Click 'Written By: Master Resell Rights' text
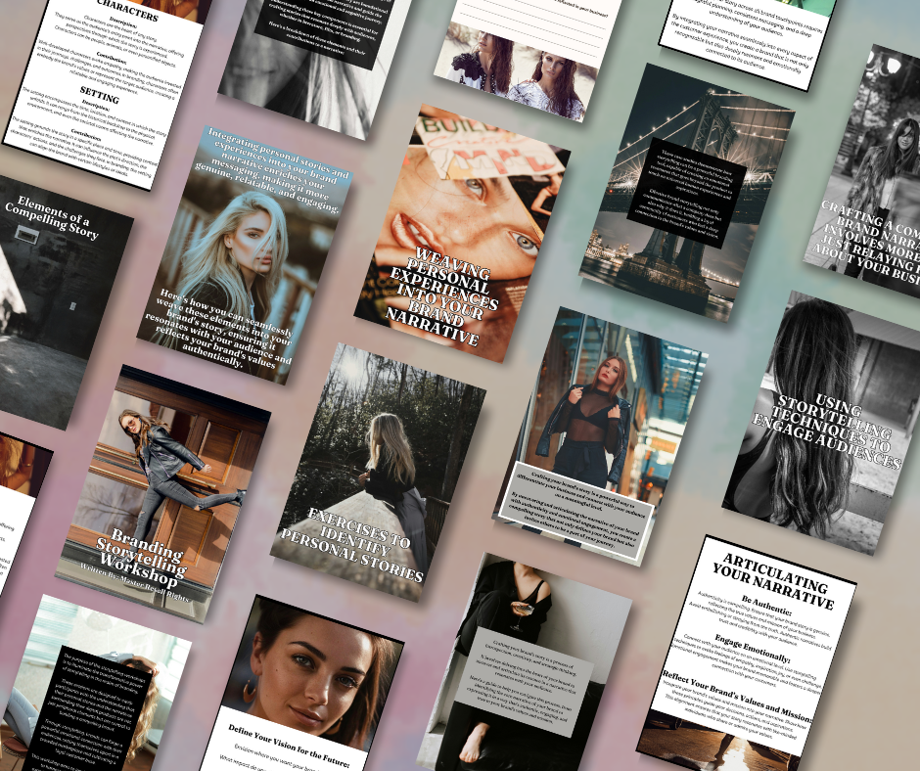The height and width of the screenshot is (771, 920). click(134, 582)
